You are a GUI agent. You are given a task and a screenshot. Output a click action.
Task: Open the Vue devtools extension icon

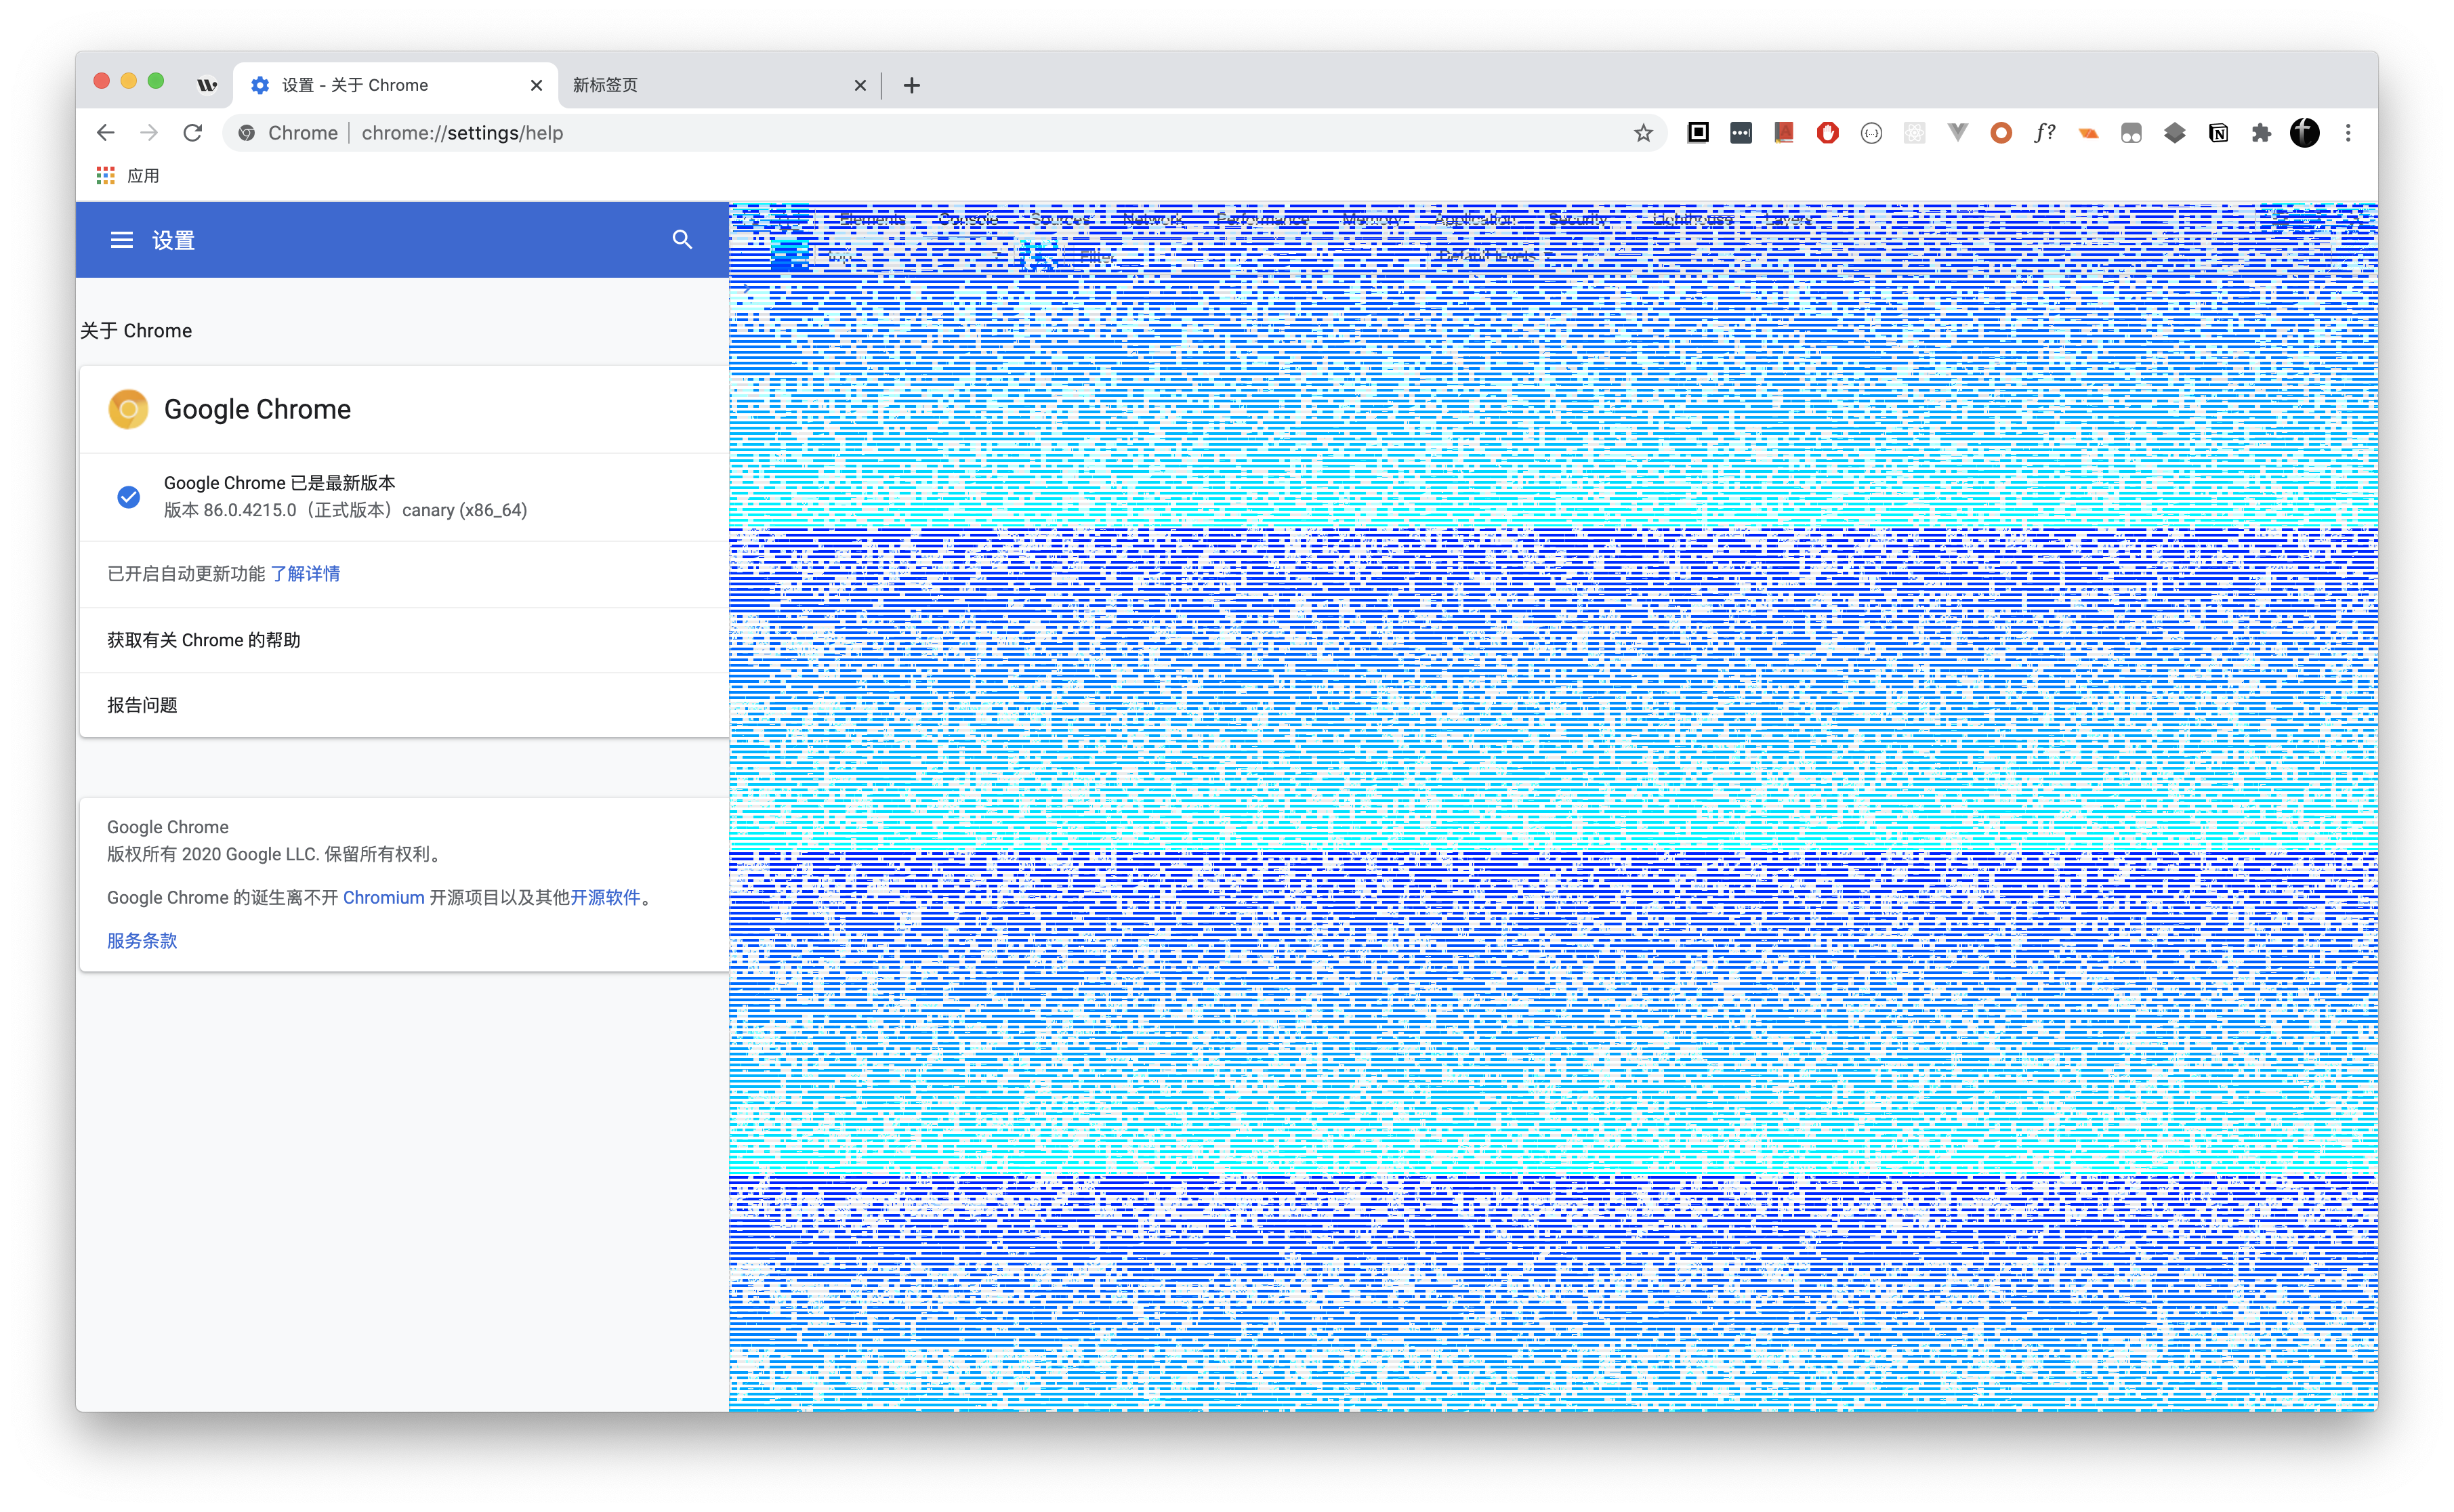pos(1957,133)
